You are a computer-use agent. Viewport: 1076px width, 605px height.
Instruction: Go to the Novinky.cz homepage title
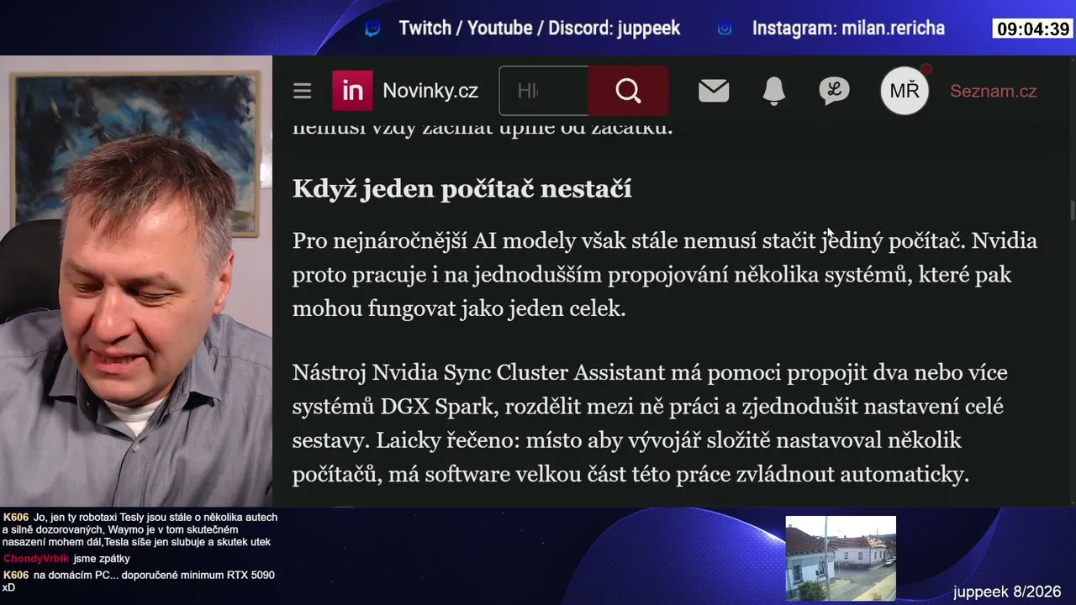pyautogui.click(x=430, y=91)
